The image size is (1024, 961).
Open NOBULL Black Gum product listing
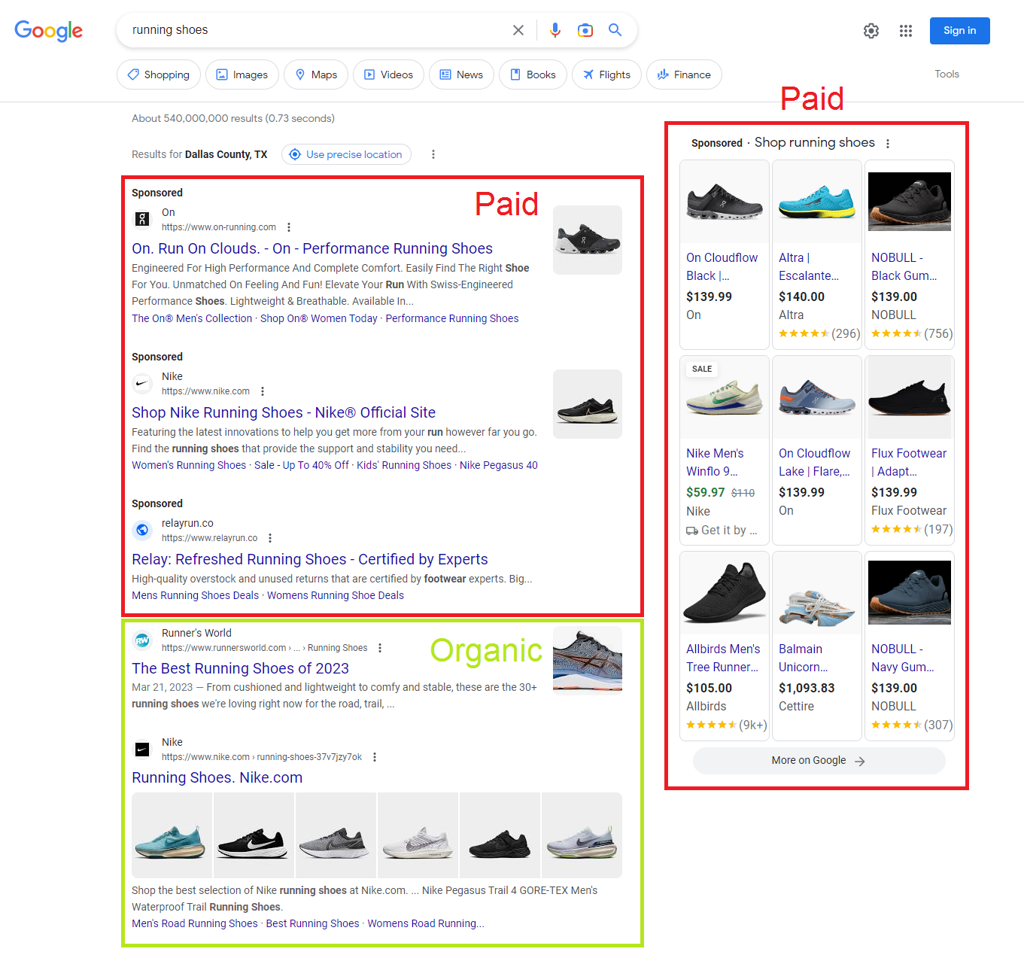[x=910, y=254]
